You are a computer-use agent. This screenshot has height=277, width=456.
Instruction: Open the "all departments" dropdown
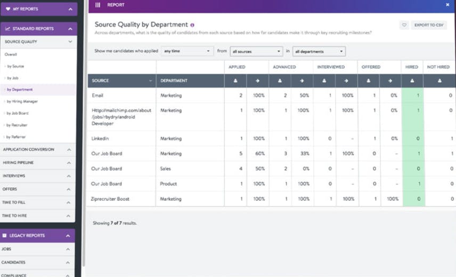click(x=319, y=52)
